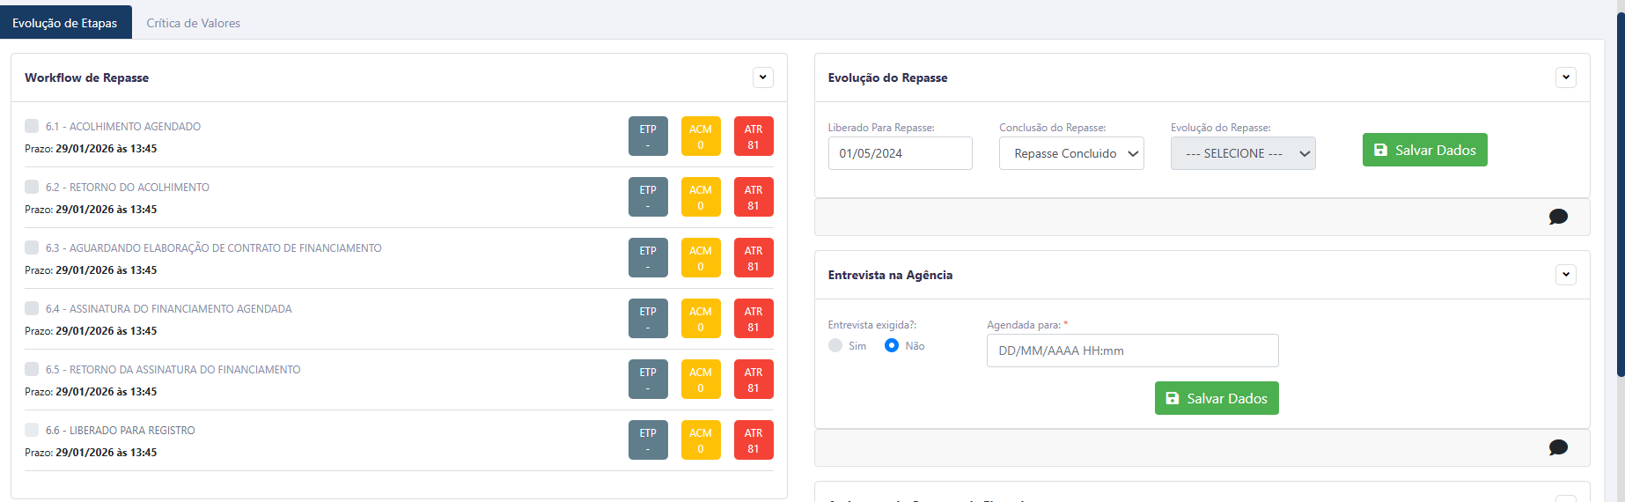Check the 6.3 Aguardando Elaboração de Contrato checkbox

[x=32, y=247]
